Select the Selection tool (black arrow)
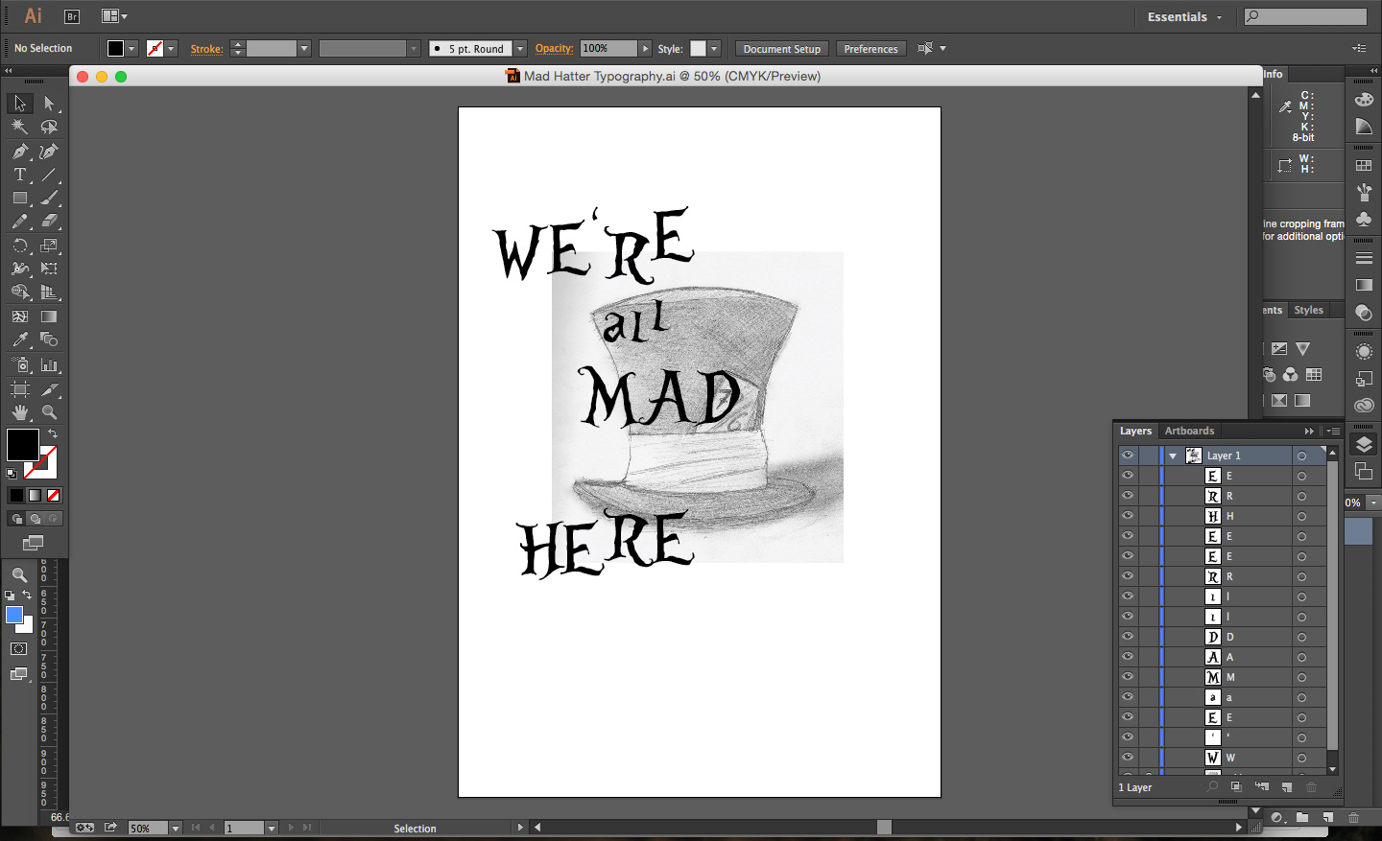The width and height of the screenshot is (1382, 841). click(20, 103)
